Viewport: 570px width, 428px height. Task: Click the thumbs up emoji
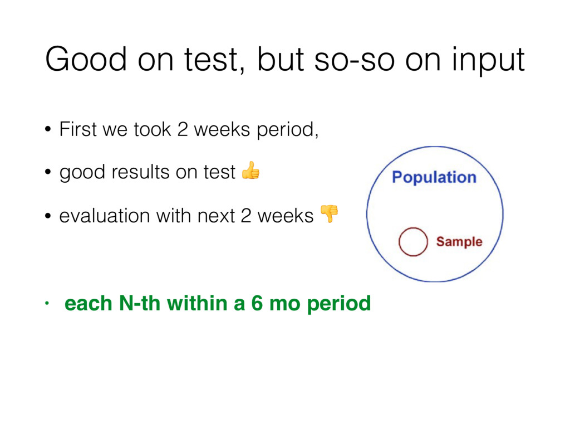(251, 171)
